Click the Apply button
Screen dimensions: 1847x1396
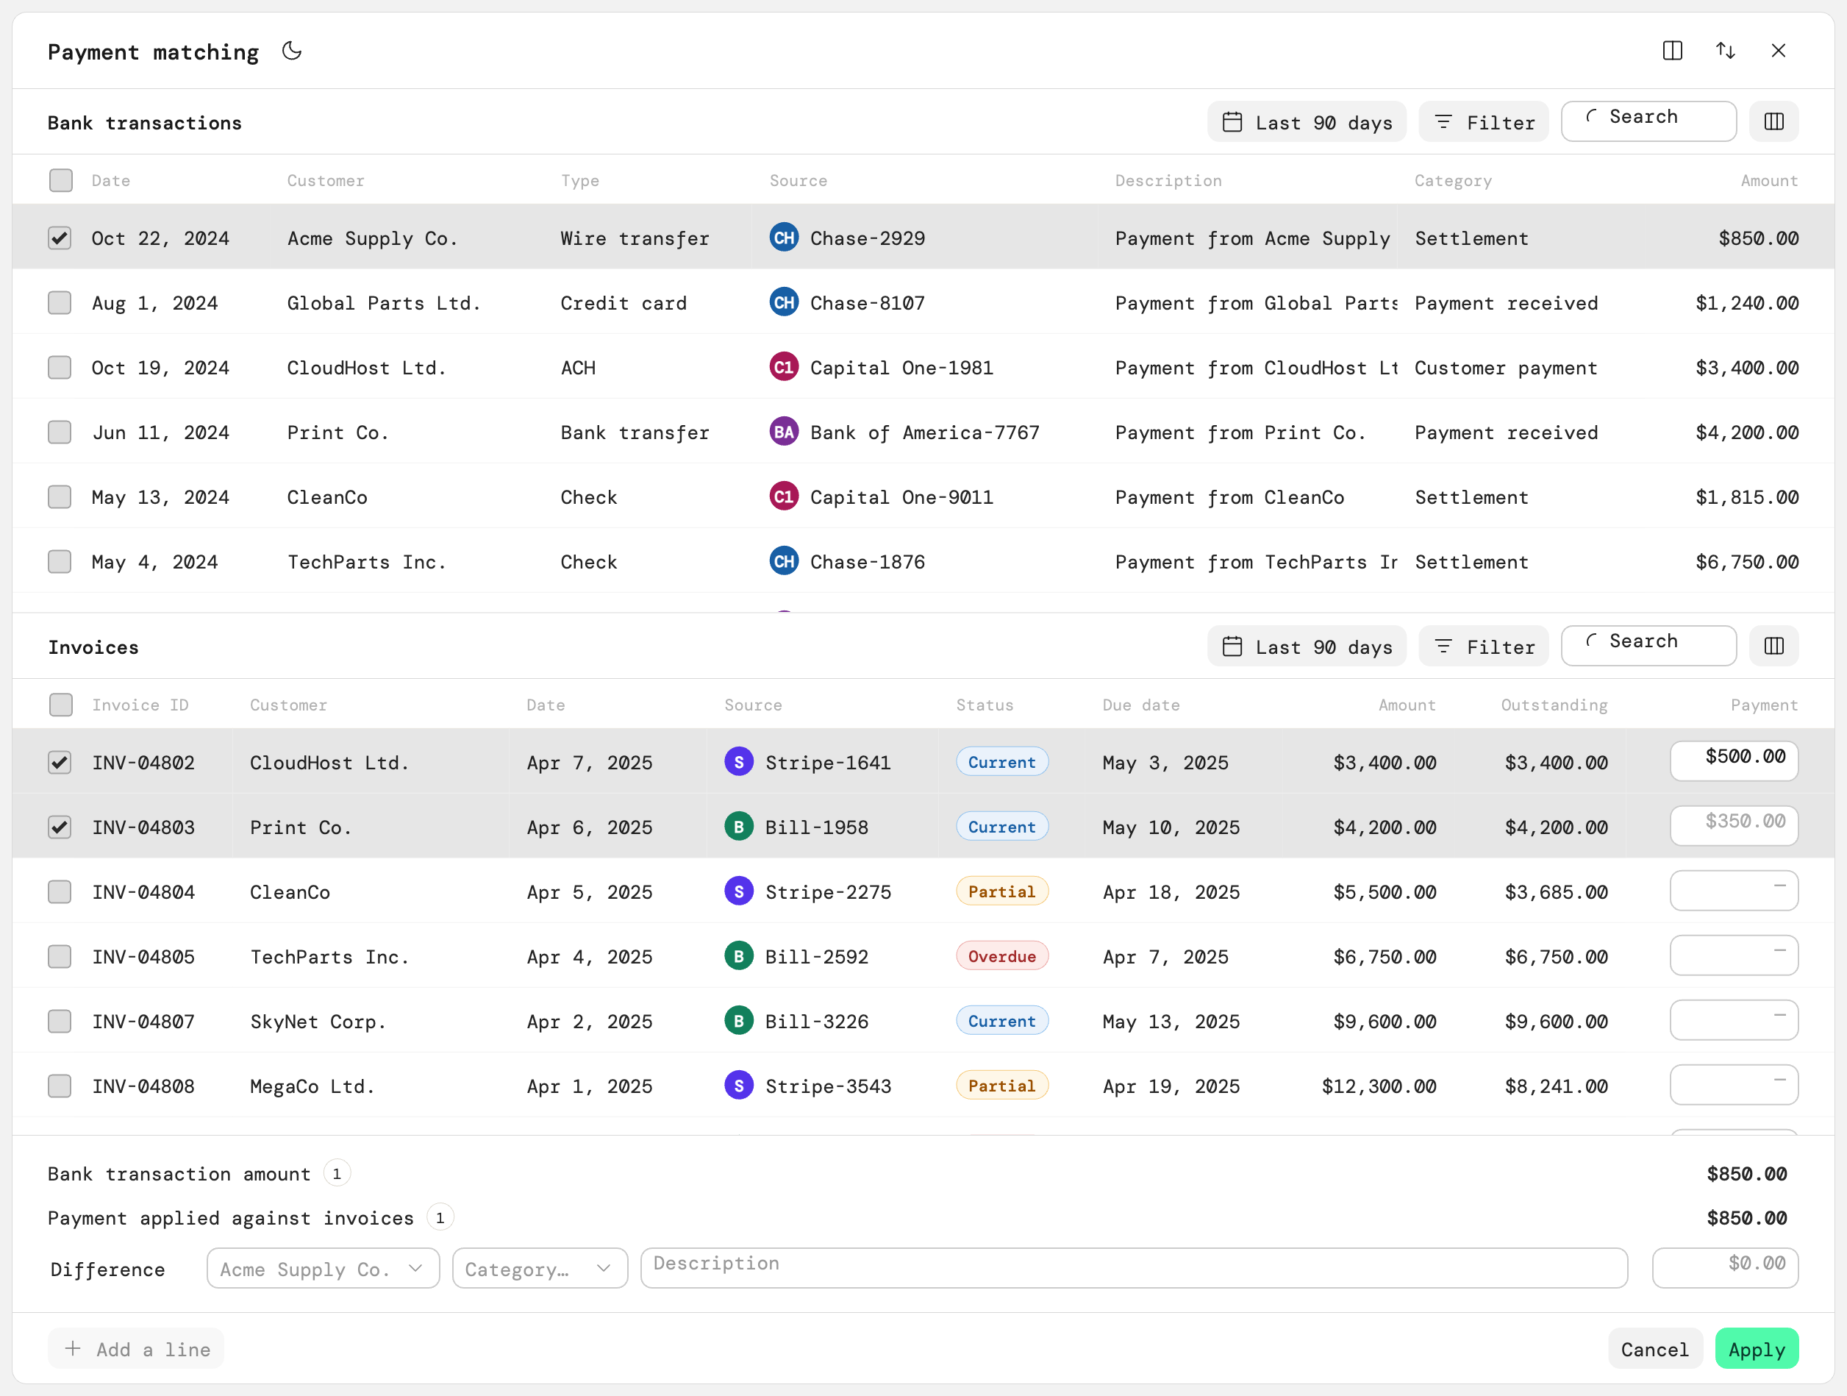[1757, 1348]
